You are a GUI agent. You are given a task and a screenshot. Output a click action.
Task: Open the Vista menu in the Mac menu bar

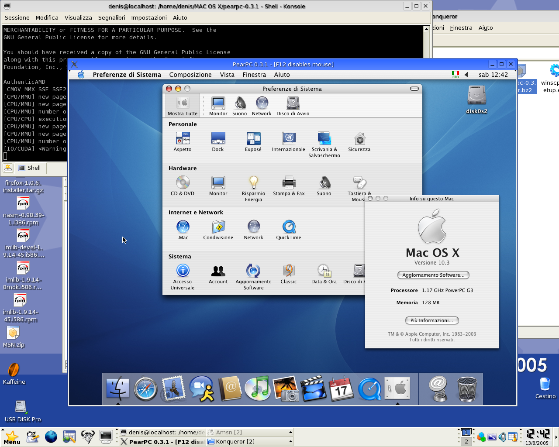(x=227, y=75)
